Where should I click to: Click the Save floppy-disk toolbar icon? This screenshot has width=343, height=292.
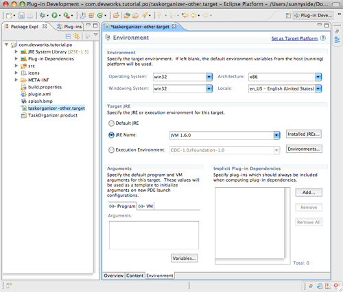(21, 16)
